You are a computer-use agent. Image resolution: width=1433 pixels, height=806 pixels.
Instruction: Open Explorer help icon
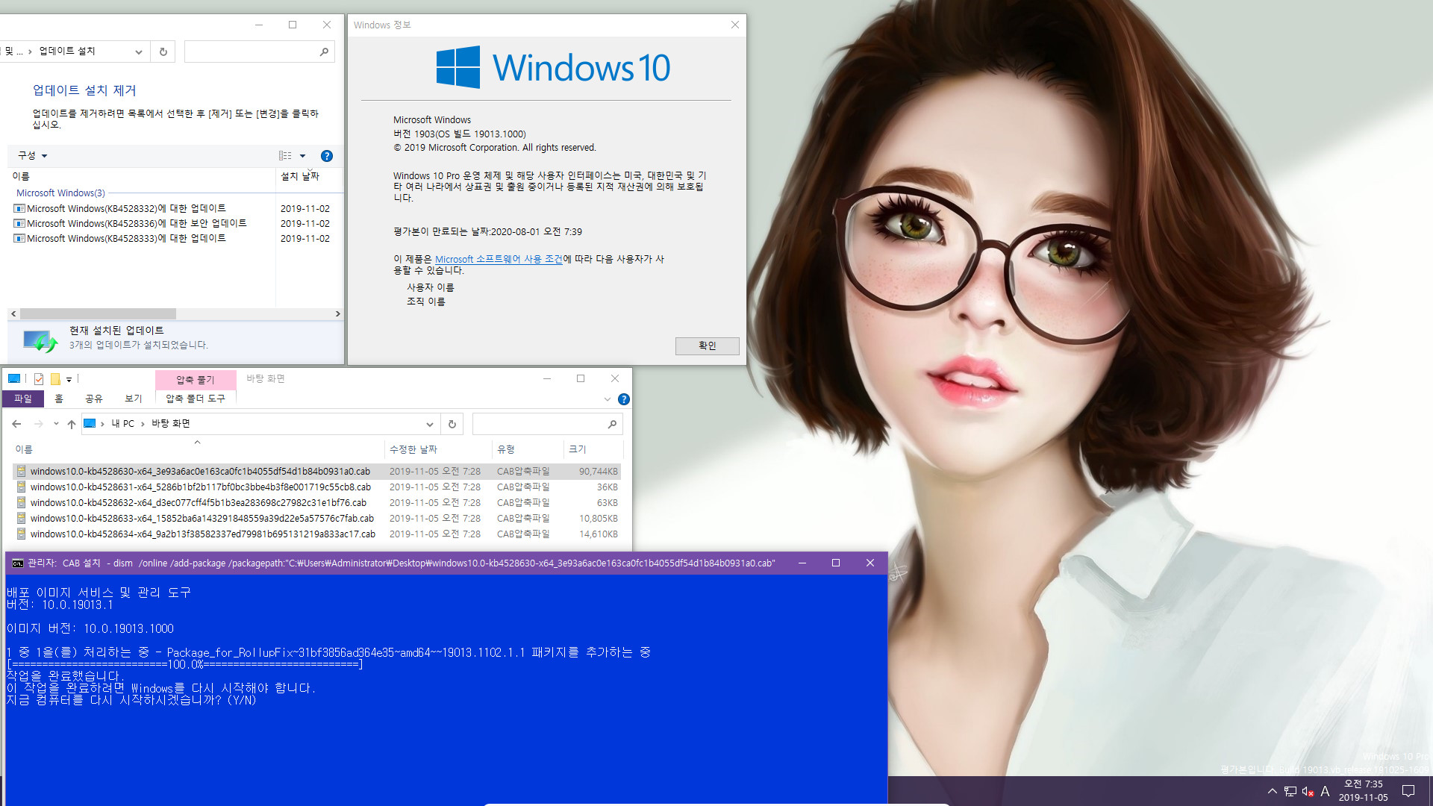(624, 399)
